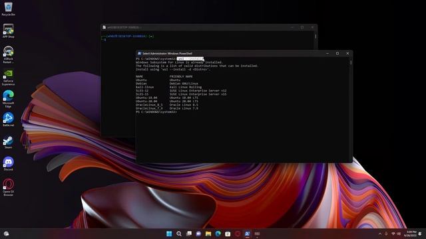Viewport: 426px width, 239px height.
Task: Open Microsoft Store from the taskbar
Action: tap(228, 234)
